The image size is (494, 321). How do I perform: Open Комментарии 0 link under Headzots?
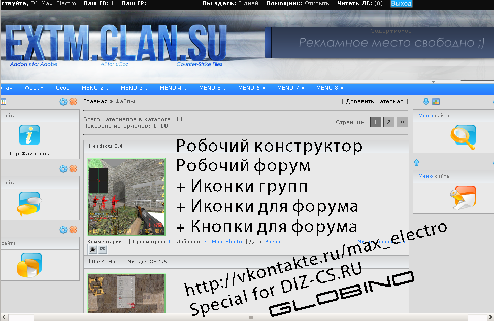tap(107, 242)
